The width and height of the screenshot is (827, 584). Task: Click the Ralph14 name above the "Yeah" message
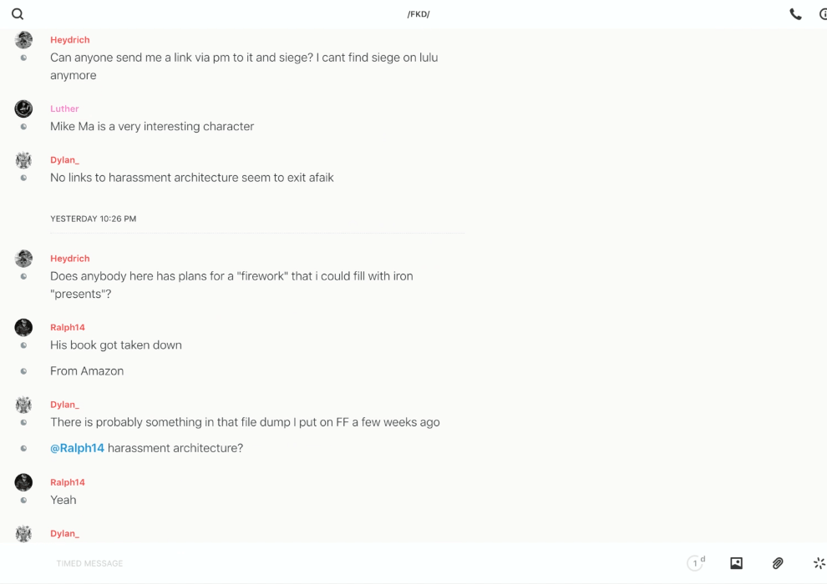(x=67, y=482)
